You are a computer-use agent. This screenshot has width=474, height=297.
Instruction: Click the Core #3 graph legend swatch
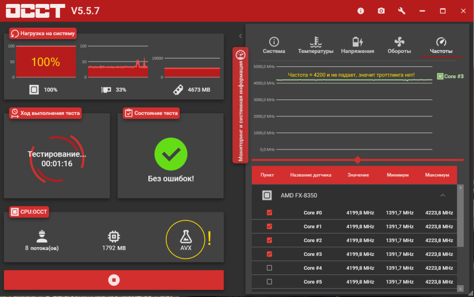[440, 76]
